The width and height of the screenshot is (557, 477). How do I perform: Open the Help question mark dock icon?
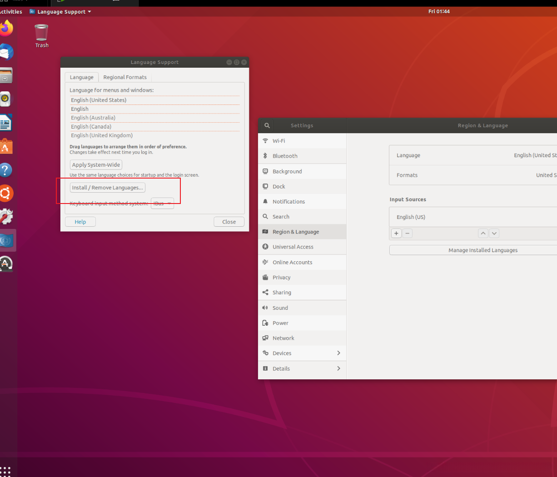5,170
